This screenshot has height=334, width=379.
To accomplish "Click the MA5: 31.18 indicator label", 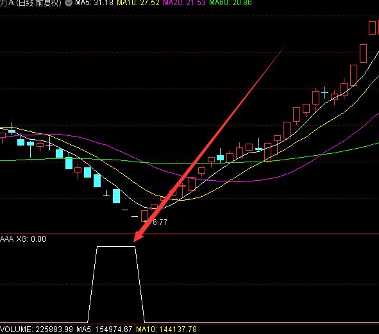I will [94, 3].
